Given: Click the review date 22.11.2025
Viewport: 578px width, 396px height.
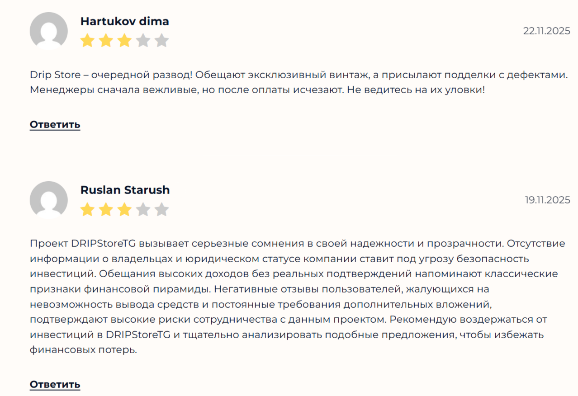Looking at the screenshot, I should coord(546,31).
